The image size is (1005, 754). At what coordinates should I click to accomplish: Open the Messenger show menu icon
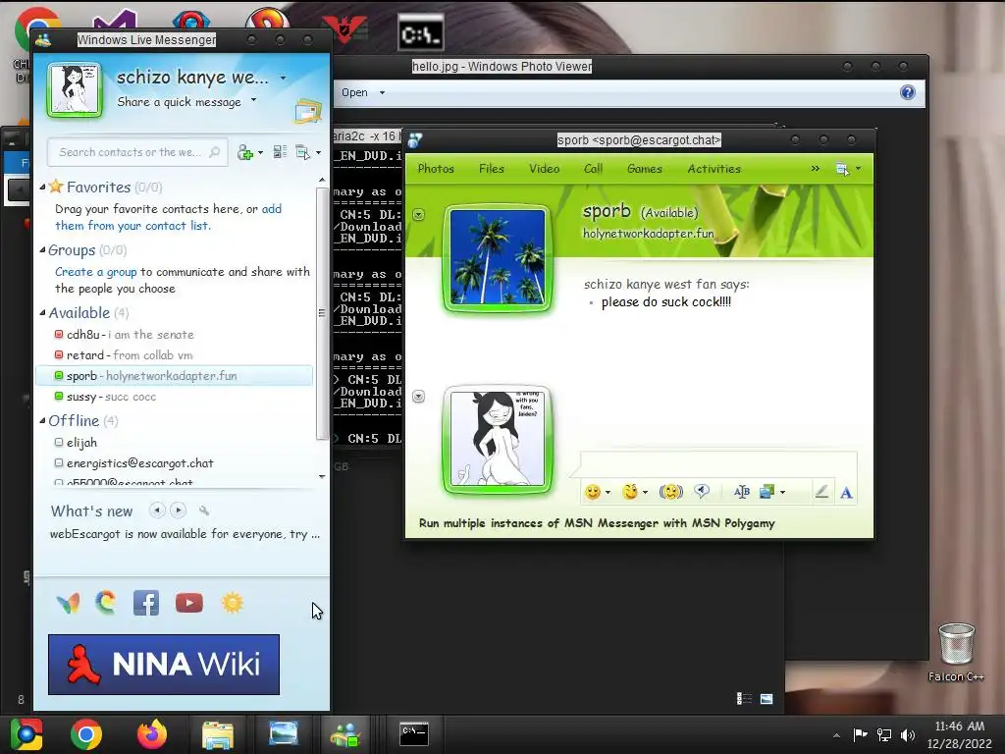pos(302,152)
